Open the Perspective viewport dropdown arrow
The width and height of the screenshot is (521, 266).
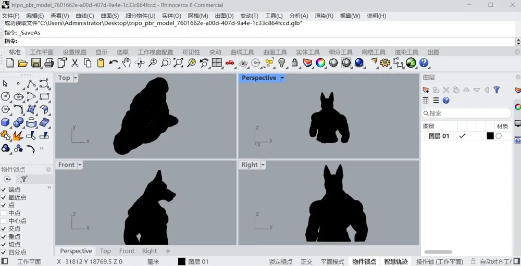coord(282,78)
